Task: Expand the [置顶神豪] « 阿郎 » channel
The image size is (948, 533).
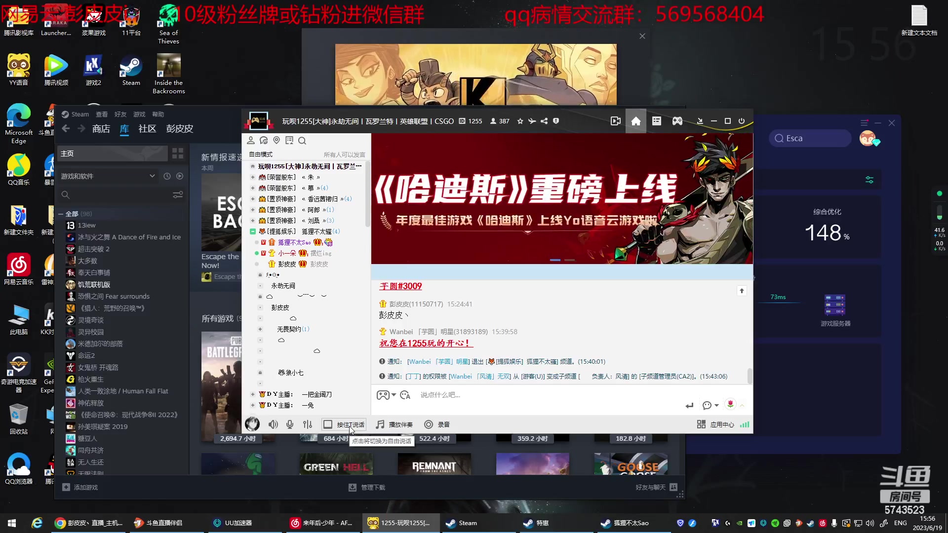Action: click(x=253, y=210)
